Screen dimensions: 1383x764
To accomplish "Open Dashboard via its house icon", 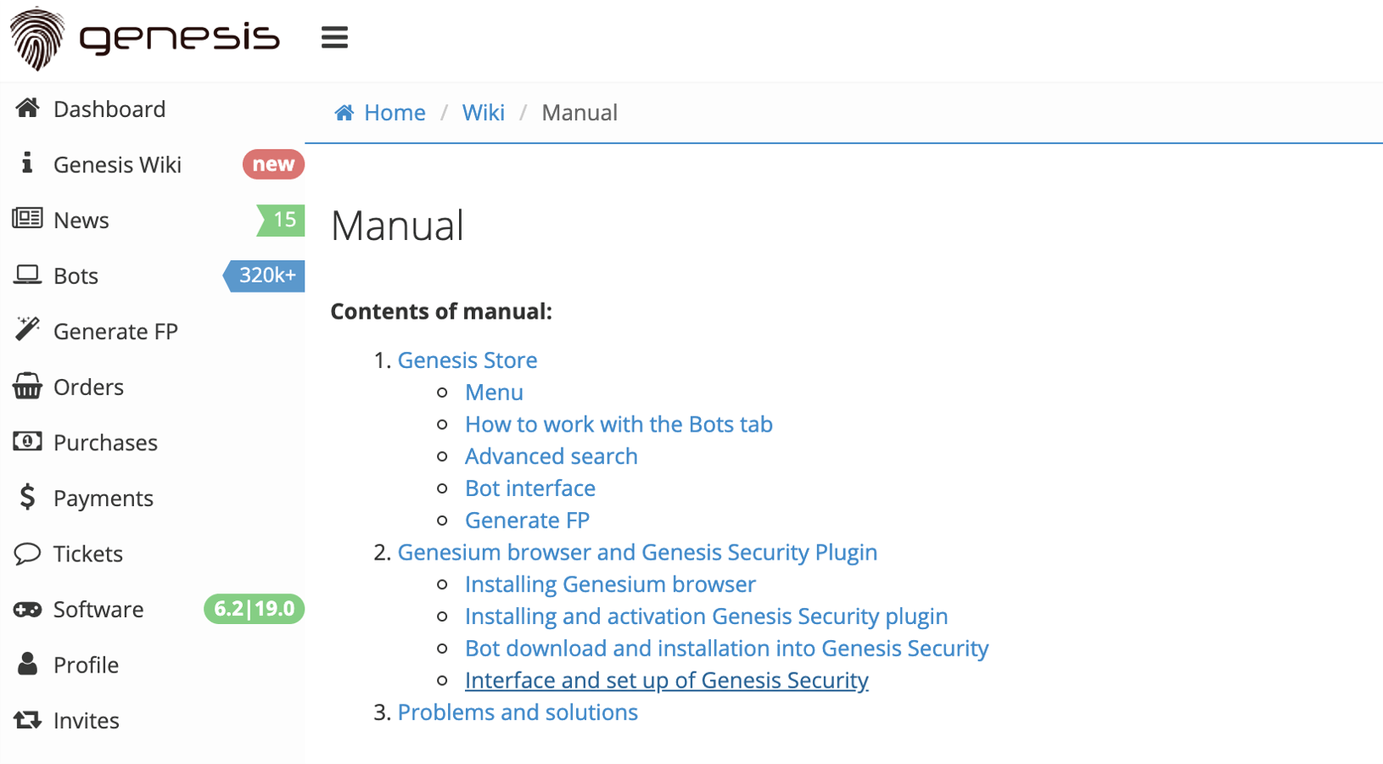I will pyautogui.click(x=27, y=108).
